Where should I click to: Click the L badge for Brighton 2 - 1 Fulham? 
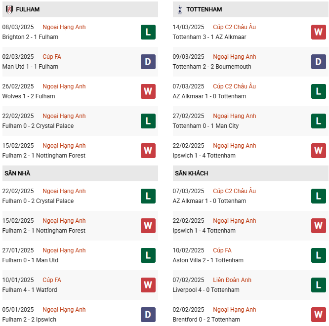click(148, 32)
